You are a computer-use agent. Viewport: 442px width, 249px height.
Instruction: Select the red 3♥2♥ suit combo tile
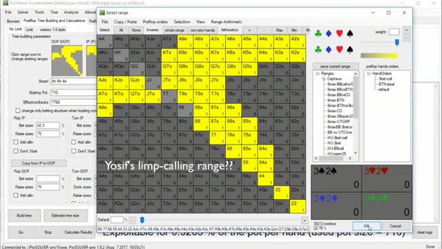pyautogui.click(x=387, y=178)
